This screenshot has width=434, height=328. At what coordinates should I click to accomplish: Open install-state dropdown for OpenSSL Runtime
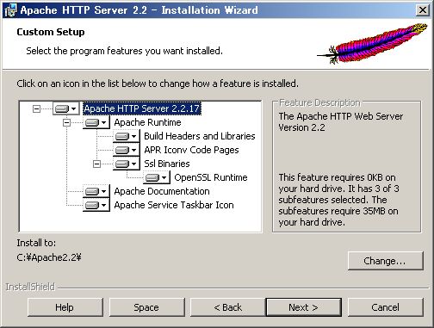(157, 177)
